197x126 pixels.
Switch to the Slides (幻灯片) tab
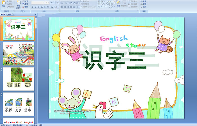point(3,15)
